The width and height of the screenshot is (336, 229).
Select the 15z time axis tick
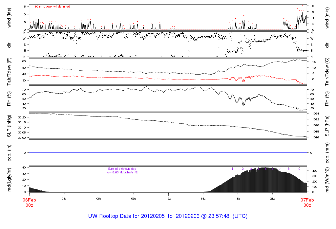[203, 198]
